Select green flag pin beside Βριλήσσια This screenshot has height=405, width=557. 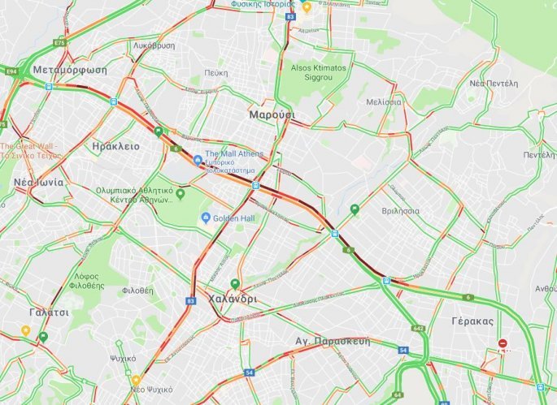point(355,210)
